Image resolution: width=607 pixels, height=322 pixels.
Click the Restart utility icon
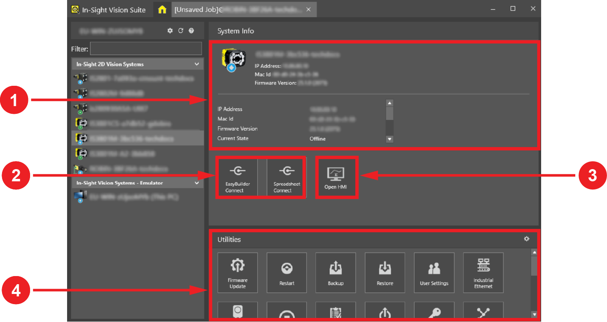coord(287,272)
